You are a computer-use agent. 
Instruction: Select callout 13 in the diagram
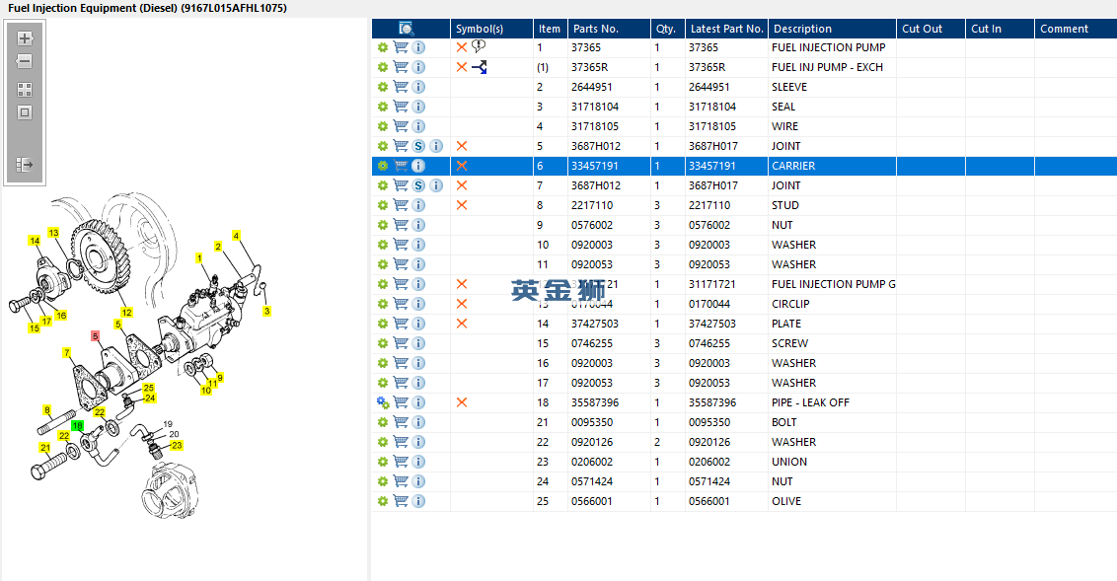point(53,233)
